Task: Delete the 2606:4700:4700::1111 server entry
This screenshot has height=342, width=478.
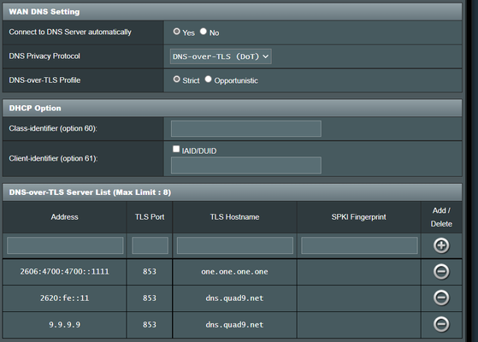Action: (x=441, y=272)
